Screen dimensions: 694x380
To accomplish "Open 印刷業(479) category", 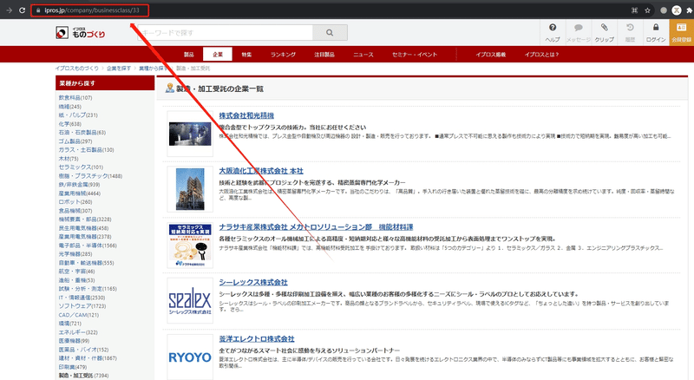I will [73, 367].
